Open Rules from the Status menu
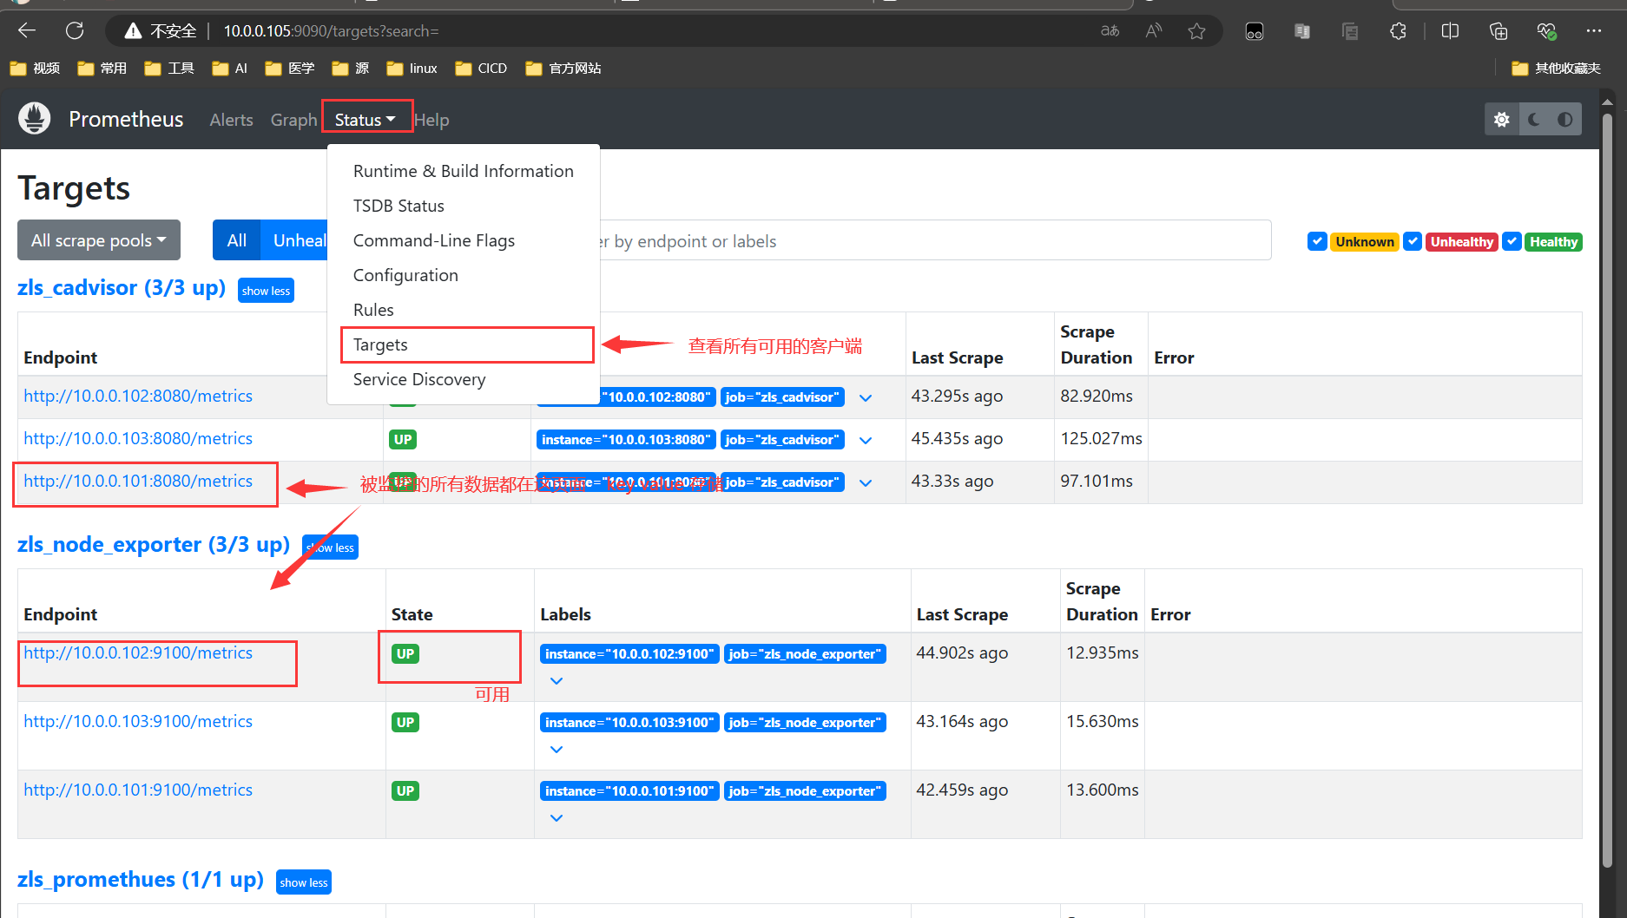1627x918 pixels. [x=464, y=310]
